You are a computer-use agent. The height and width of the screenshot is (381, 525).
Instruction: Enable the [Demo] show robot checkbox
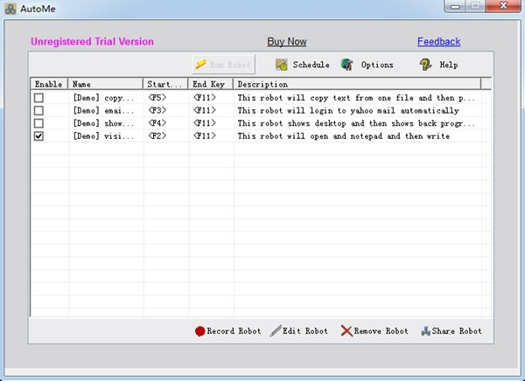pos(38,123)
